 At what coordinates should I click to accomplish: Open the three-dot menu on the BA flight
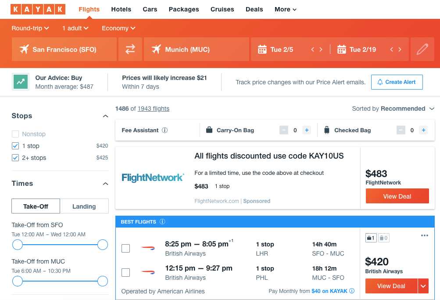[424, 235]
